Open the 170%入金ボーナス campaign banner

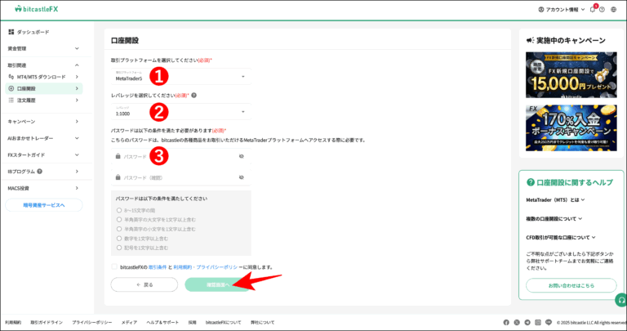pyautogui.click(x=571, y=128)
